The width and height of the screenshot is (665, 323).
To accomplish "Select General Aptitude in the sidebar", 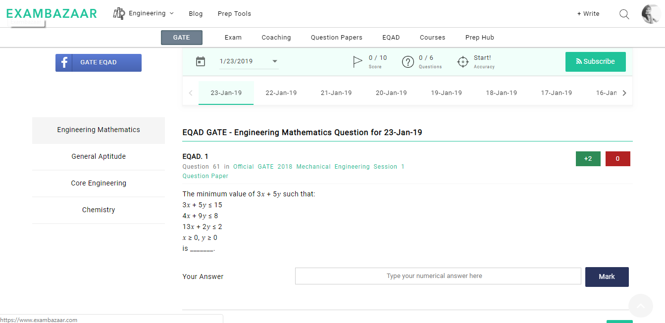I will (99, 157).
